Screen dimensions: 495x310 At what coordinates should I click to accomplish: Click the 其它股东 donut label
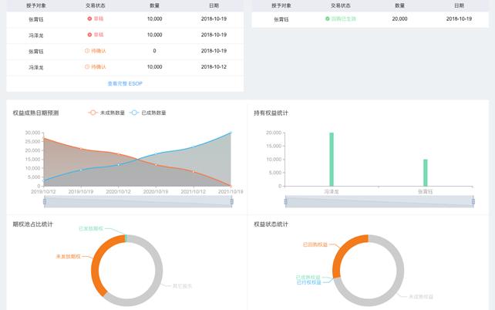183,286
